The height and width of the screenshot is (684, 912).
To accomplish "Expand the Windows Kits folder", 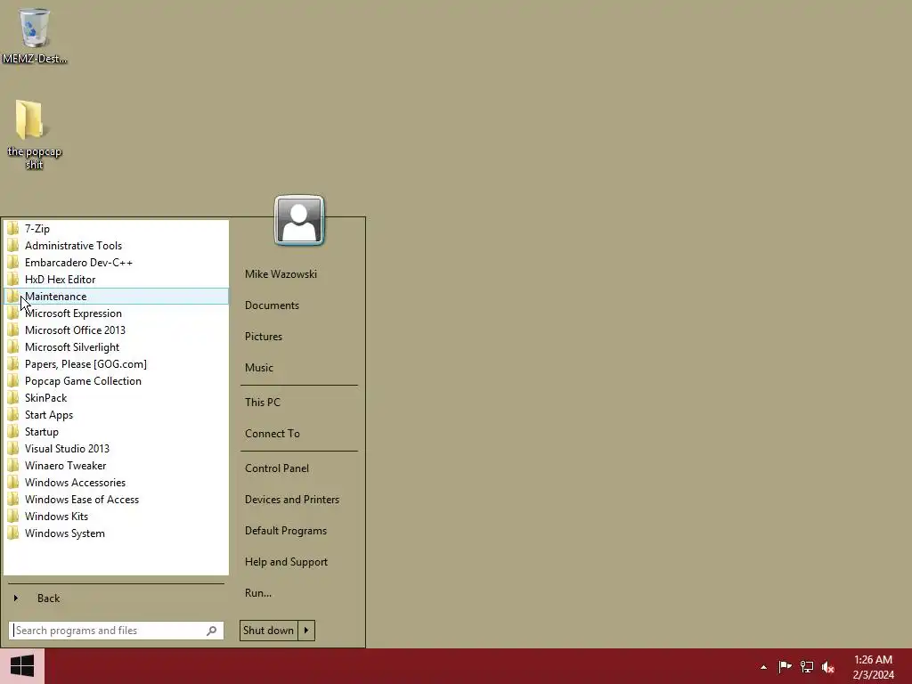I will [x=117, y=516].
